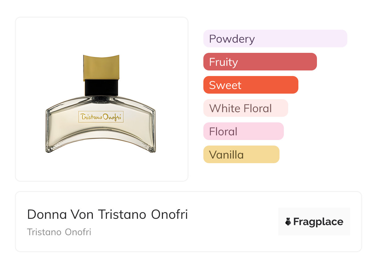Click Onofri in the gray brand line

(78, 232)
